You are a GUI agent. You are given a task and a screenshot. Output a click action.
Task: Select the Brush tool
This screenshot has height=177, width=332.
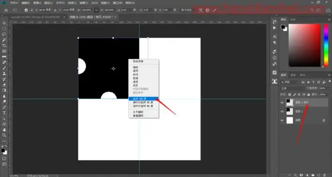pyautogui.click(x=4, y=68)
